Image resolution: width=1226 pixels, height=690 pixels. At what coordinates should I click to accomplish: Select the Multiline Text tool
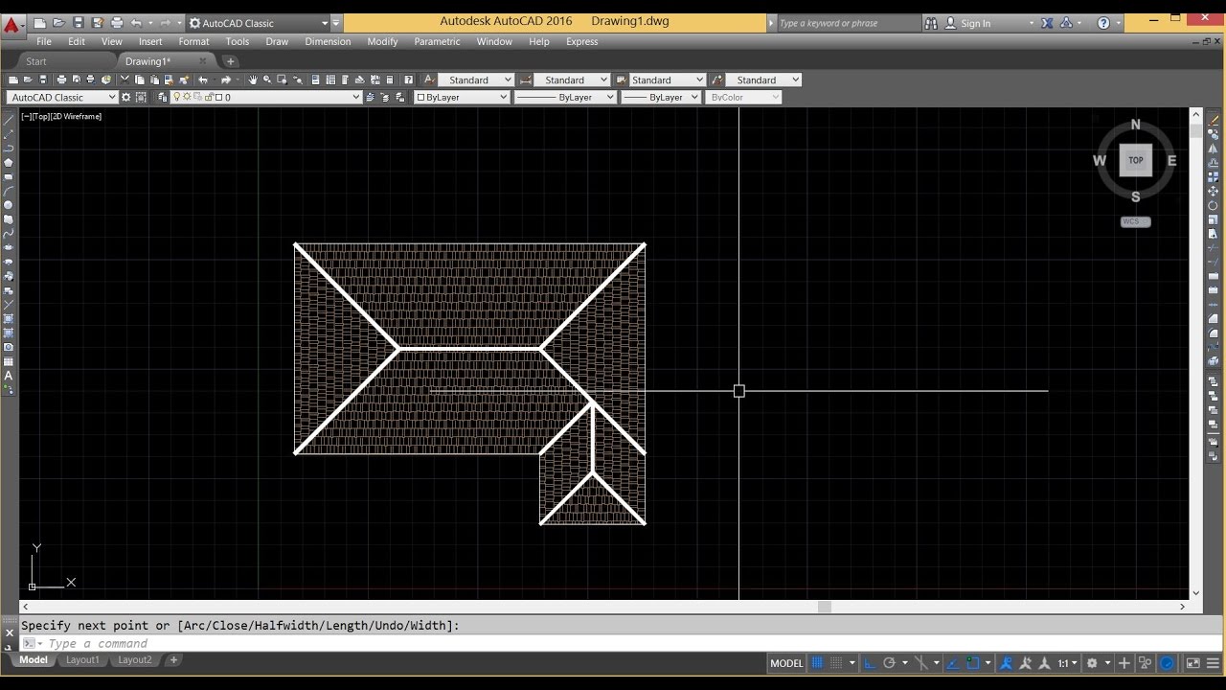pos(9,376)
